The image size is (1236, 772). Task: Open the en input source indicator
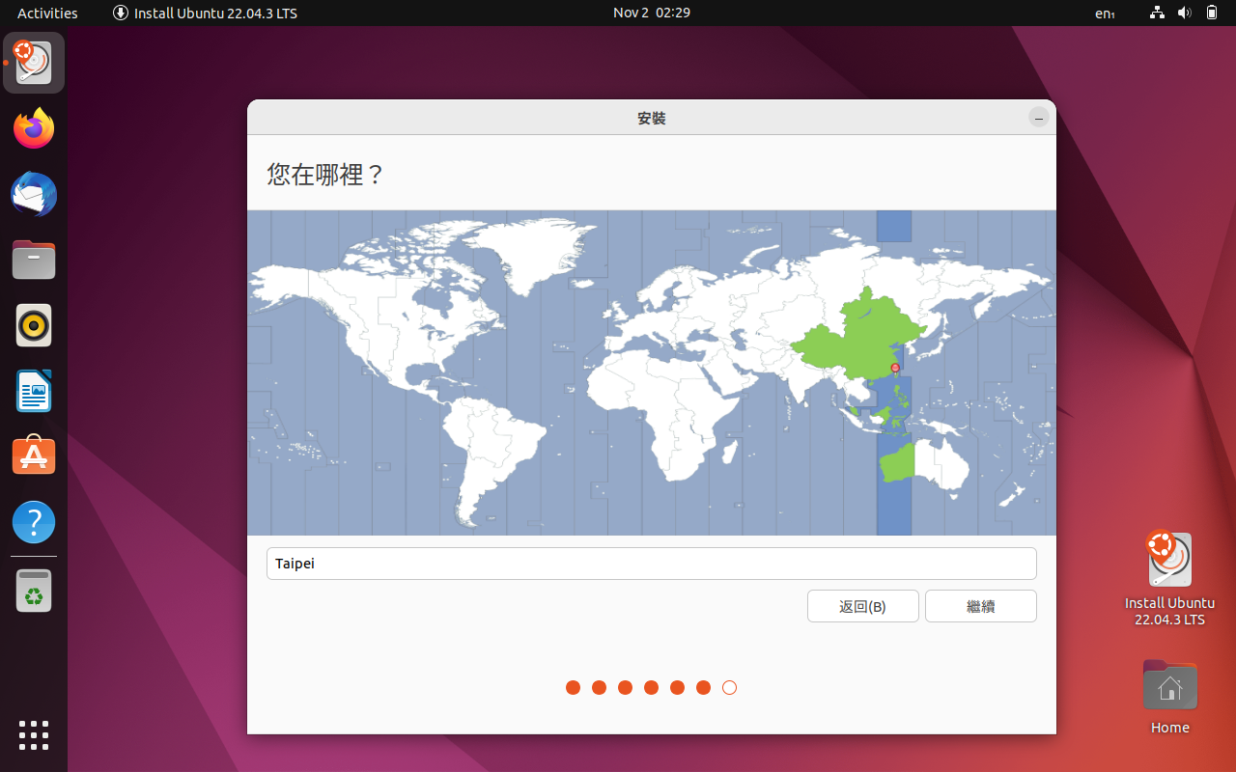point(1105,13)
